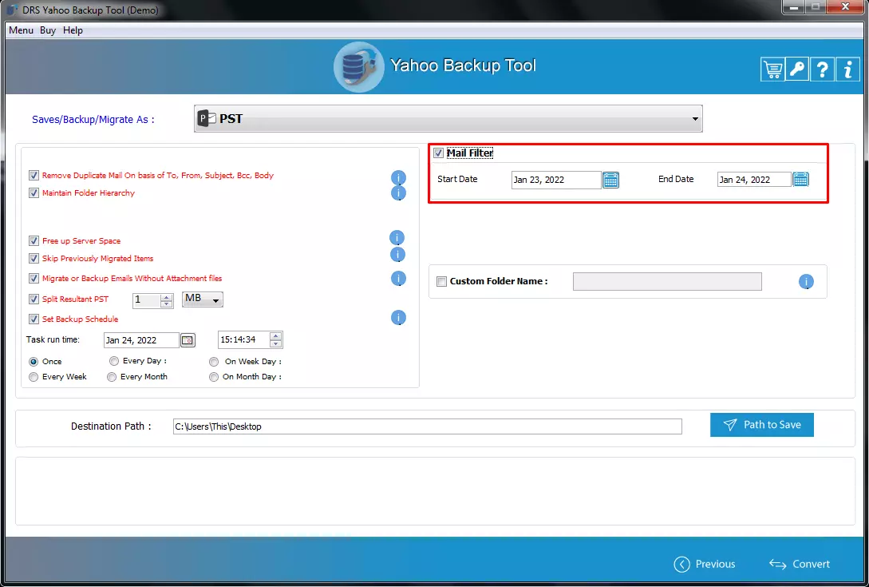869x587 pixels.
Task: Open Start Date calendar picker
Action: pos(610,180)
